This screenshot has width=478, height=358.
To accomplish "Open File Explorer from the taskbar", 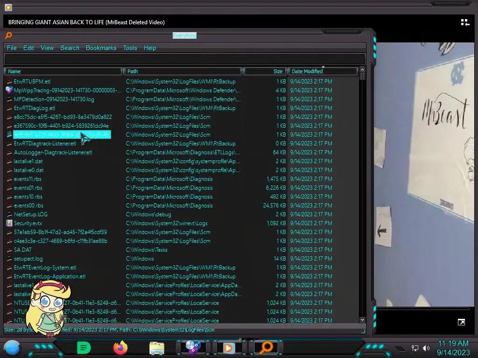I will [x=157, y=348].
